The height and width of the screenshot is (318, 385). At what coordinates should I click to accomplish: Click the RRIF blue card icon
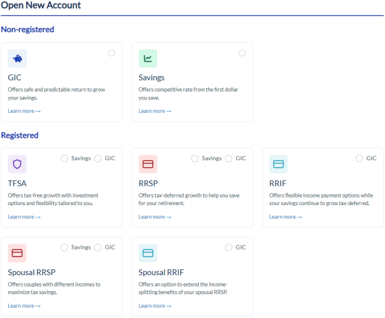pos(278,164)
